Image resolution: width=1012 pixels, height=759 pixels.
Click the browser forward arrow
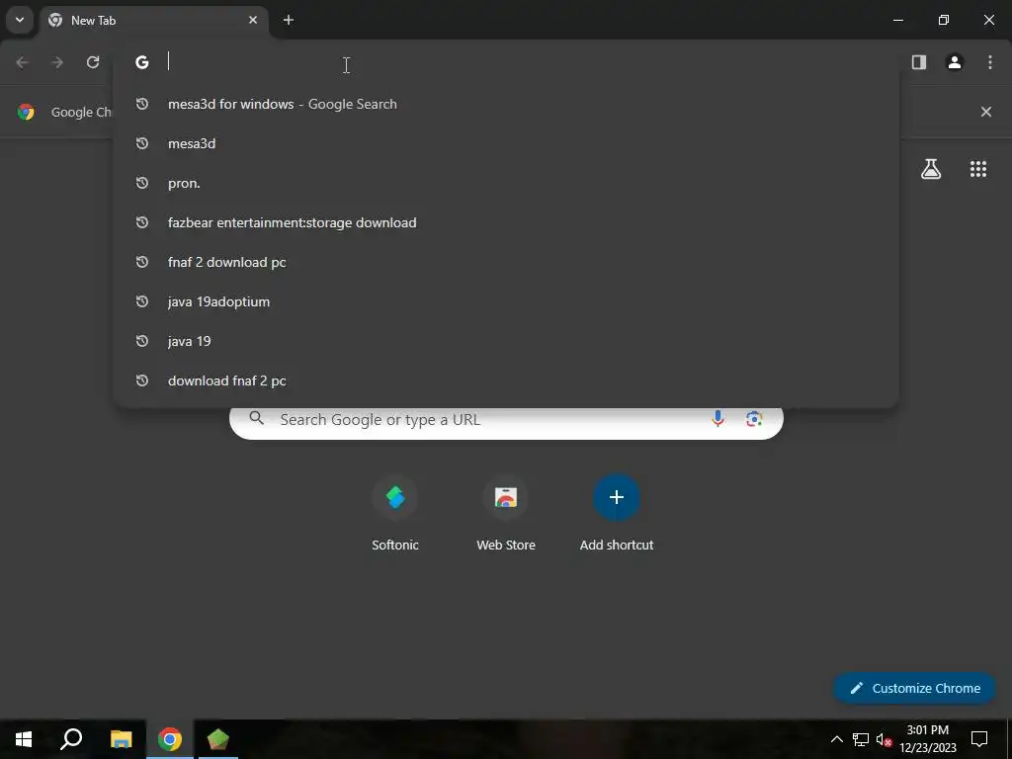57,62
